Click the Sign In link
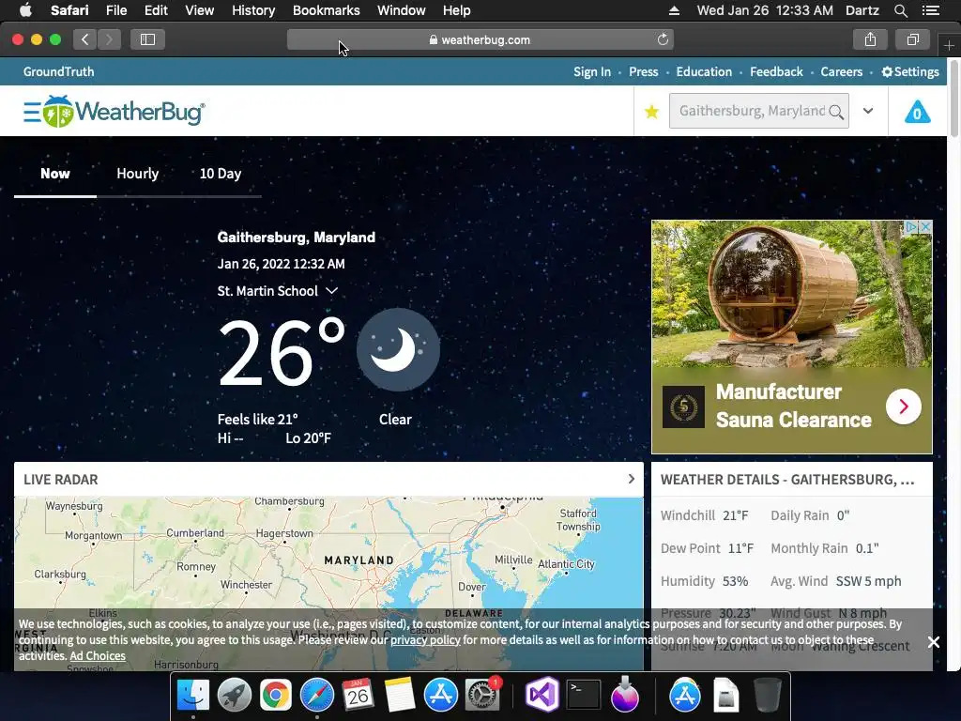961x721 pixels. click(x=592, y=71)
